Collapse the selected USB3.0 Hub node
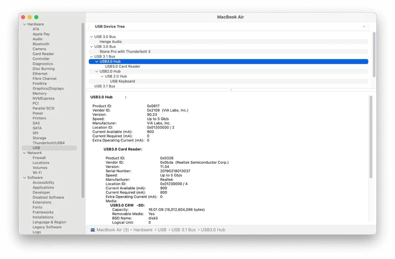 click(x=97, y=61)
